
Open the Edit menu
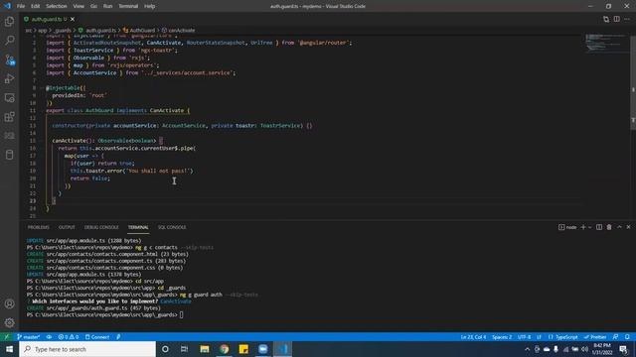[36, 6]
